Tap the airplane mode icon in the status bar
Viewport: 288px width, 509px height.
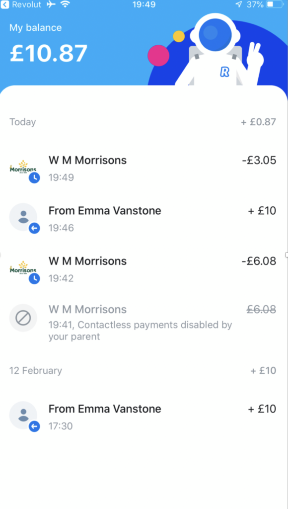51,5
